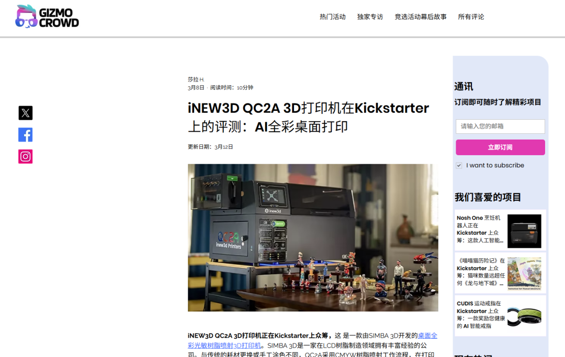
Task: Select the Instagram icon in the sidebar
Action: pos(25,156)
